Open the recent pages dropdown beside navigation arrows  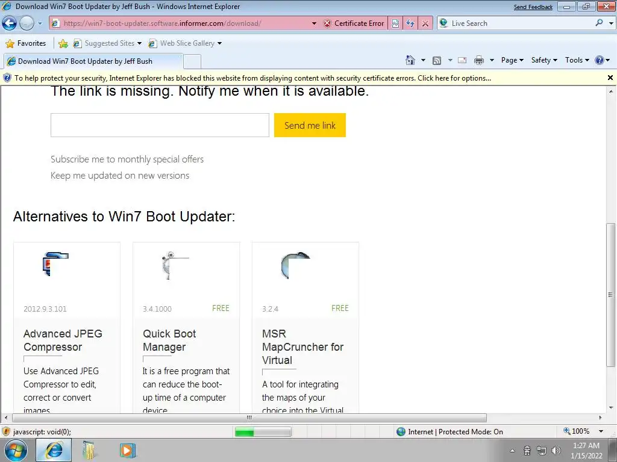coord(40,23)
